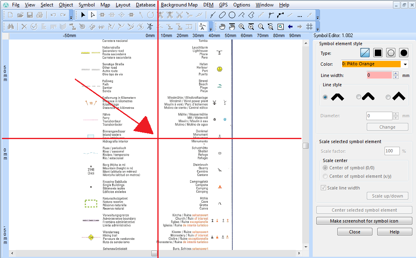Decrease Line width with down spinner
The width and height of the screenshot is (416, 258).
click(x=396, y=77)
